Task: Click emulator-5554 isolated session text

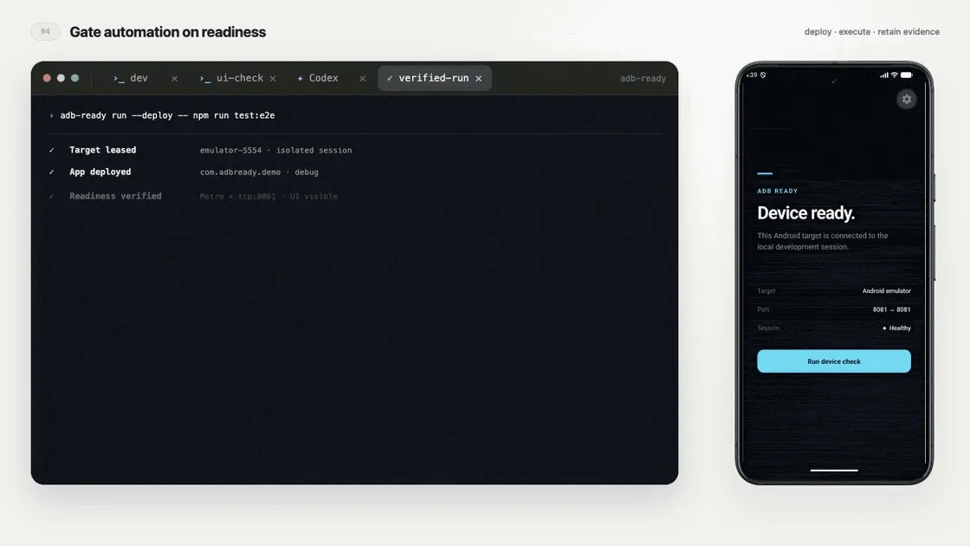Action: pyautogui.click(x=276, y=151)
